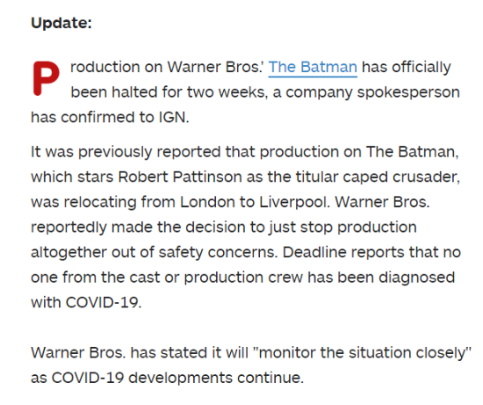The image size is (483, 405).
Task: Click the word Liverpool
Action: point(292,202)
